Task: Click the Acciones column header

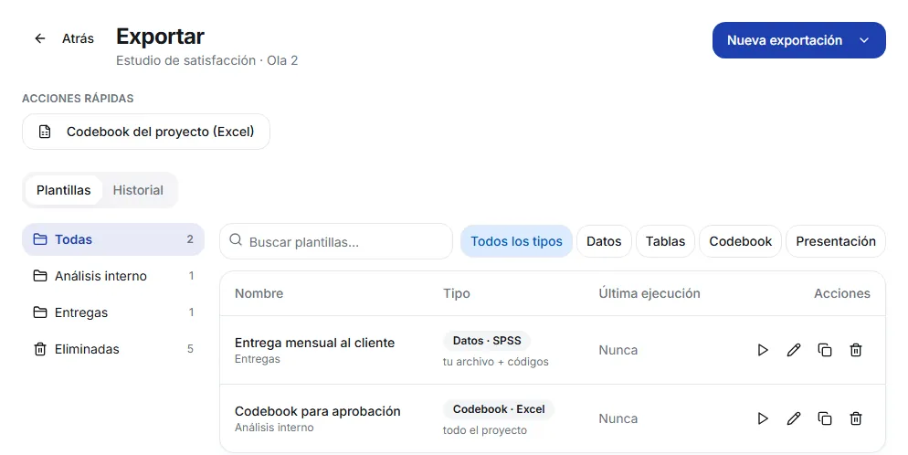Action: 842,293
